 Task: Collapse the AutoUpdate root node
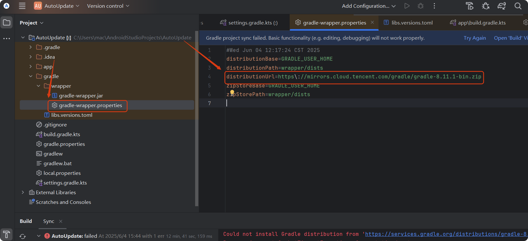(x=23, y=37)
